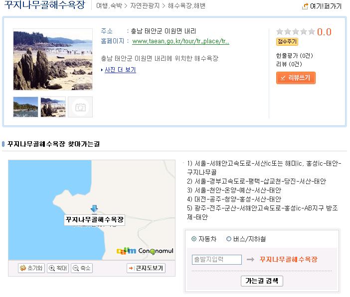Click the 0.0 rating score
Image resolution: width=350 pixels, height=297 pixels.
coord(324,32)
